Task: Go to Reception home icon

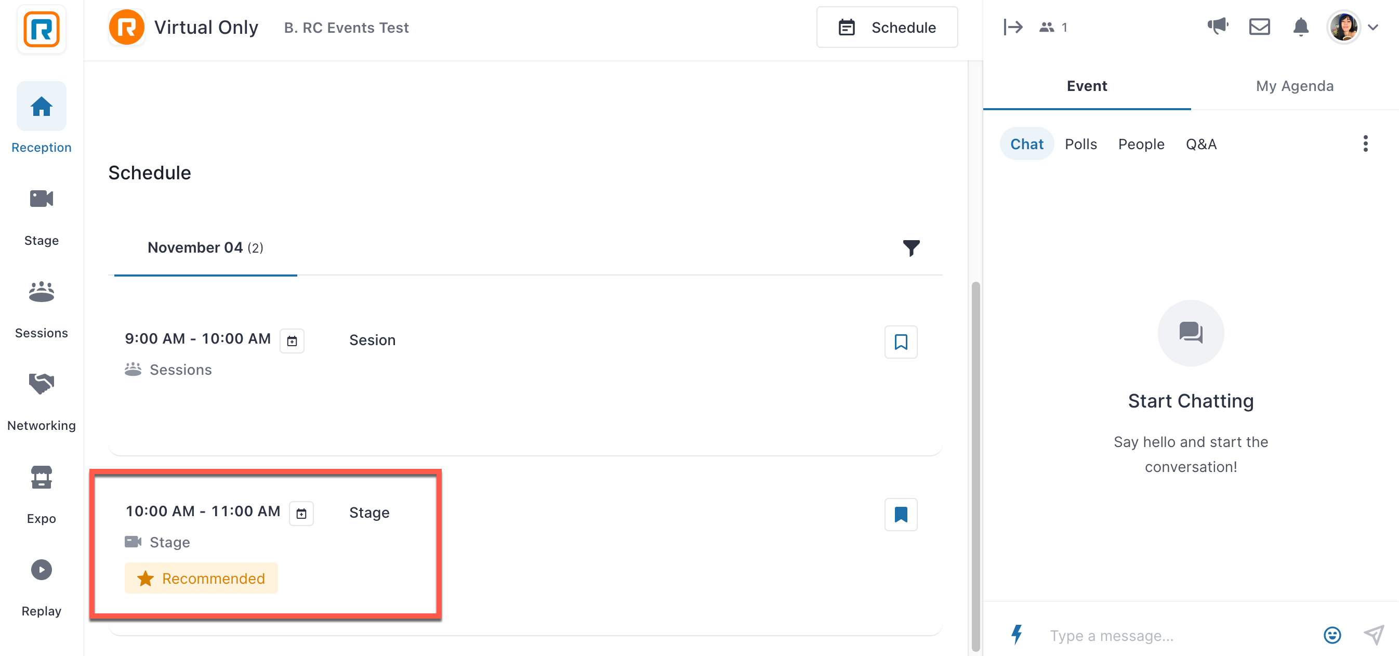Action: [x=41, y=107]
